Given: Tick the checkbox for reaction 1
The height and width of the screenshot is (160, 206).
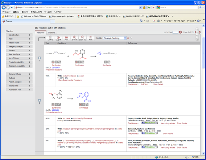Looking at the screenshot, I should click(40, 58).
